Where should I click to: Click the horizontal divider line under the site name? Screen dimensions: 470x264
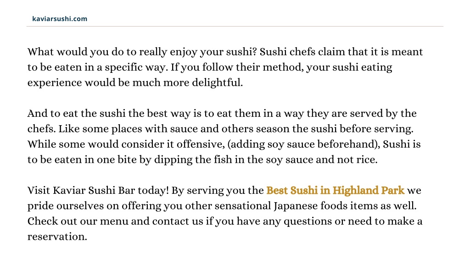(235, 26)
